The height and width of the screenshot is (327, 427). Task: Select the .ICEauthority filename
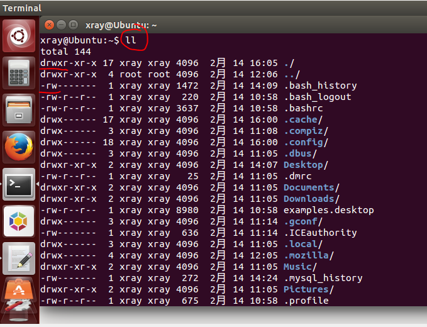click(320, 233)
